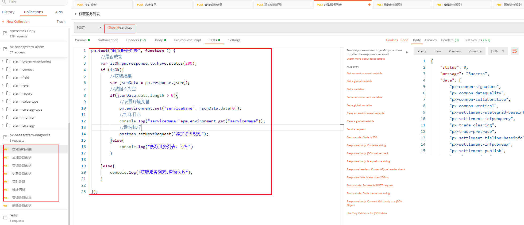Insert the 'Send a request' snippet
524x225 pixels.
click(356, 129)
